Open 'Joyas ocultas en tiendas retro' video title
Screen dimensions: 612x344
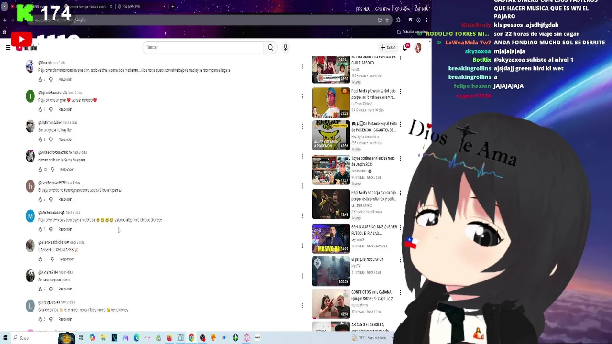click(373, 161)
